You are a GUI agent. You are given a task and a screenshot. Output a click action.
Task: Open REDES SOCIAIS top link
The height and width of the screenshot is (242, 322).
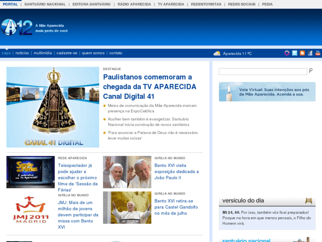[x=242, y=4]
